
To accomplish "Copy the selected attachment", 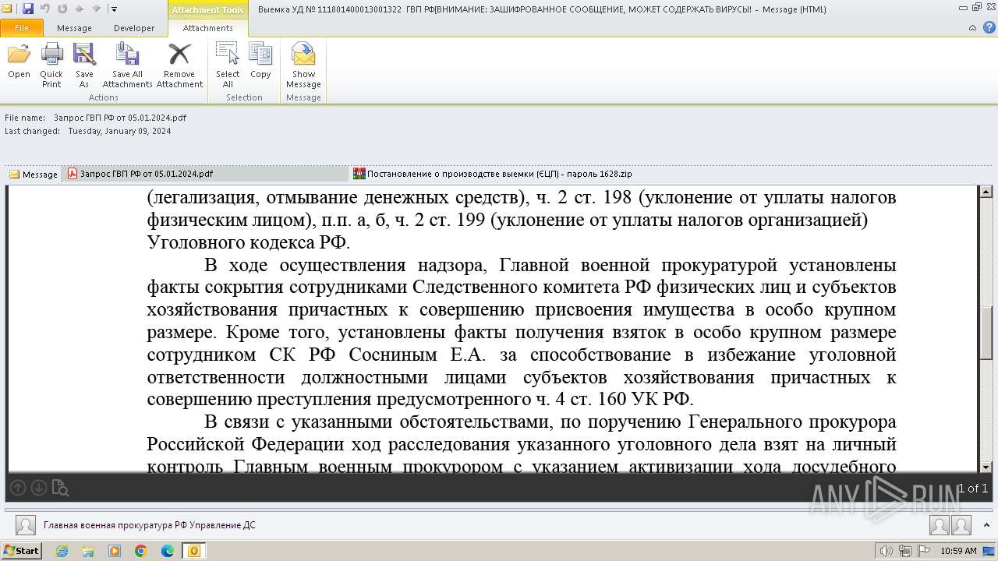I will 260,62.
